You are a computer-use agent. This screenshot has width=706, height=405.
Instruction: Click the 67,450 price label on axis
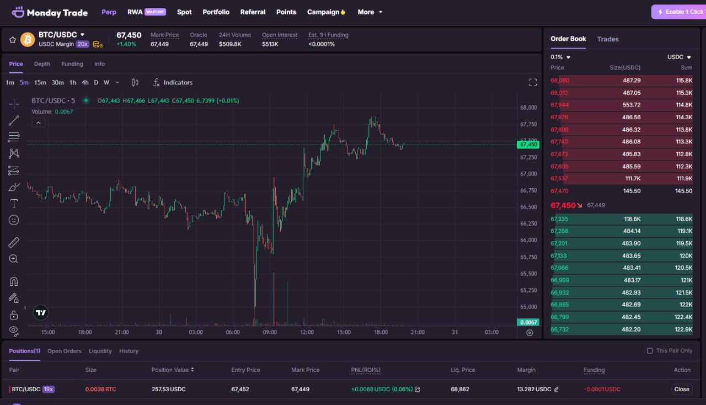[x=528, y=145]
